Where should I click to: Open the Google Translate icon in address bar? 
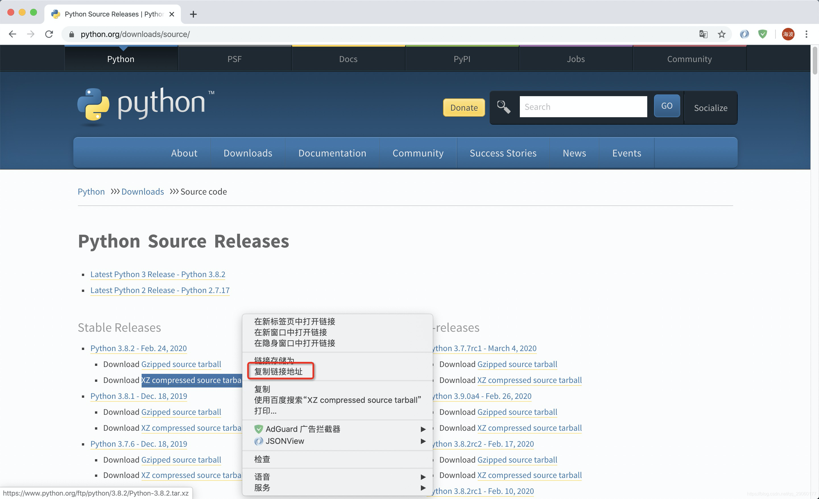pos(703,34)
